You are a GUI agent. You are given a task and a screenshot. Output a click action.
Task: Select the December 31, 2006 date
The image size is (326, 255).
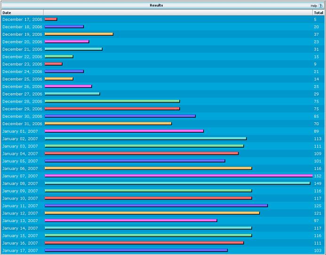click(22, 124)
